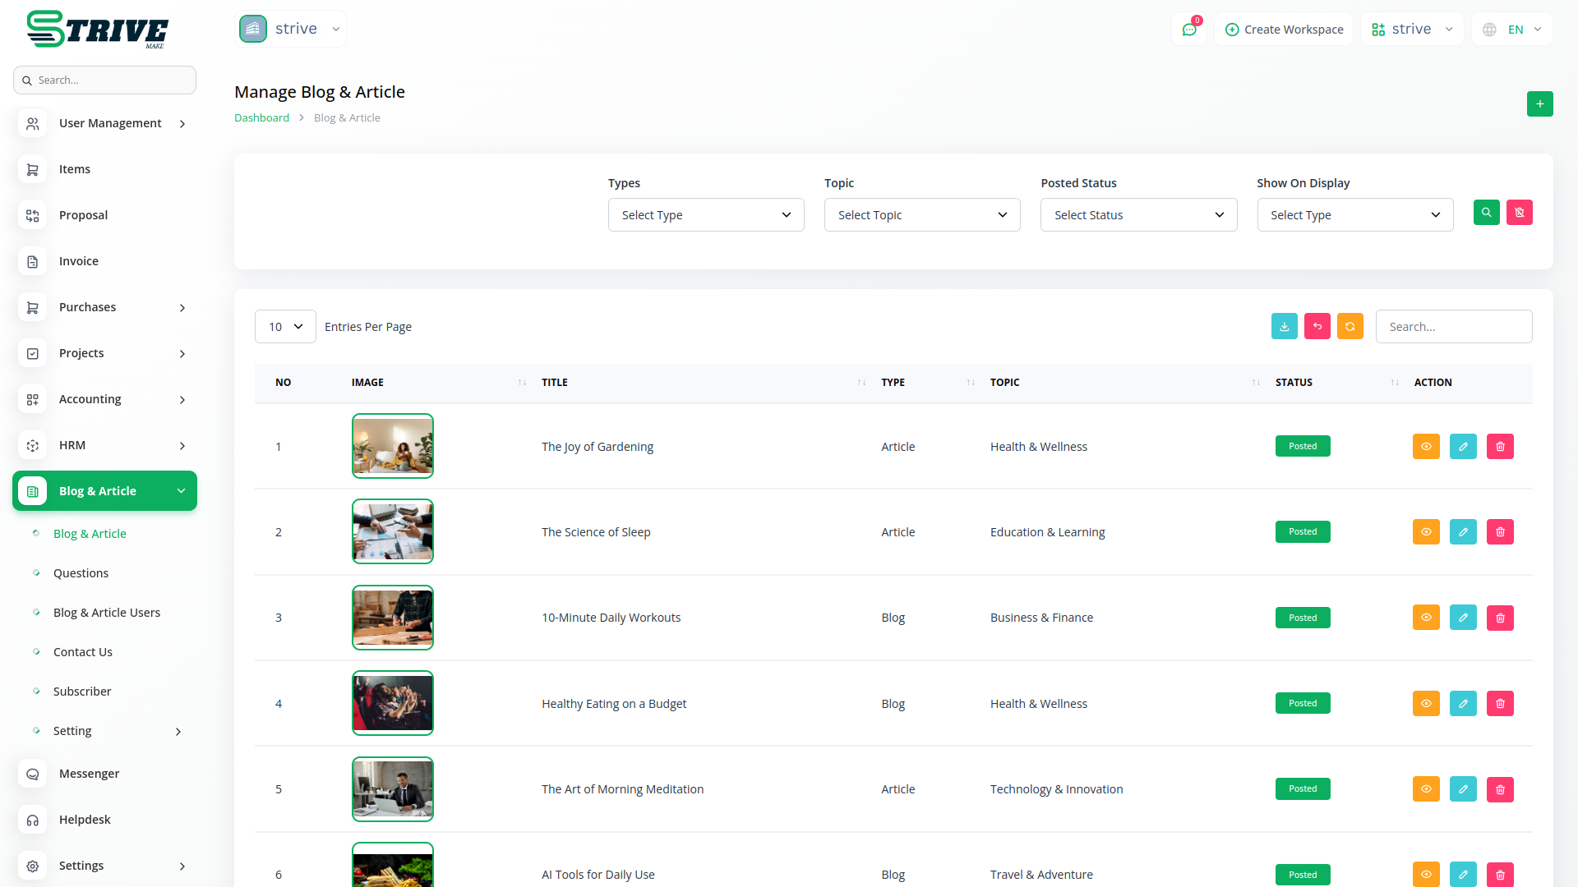Viewport: 1578px width, 887px height.
Task: Delete the 10-Minute Daily Workouts row
Action: pyautogui.click(x=1500, y=618)
